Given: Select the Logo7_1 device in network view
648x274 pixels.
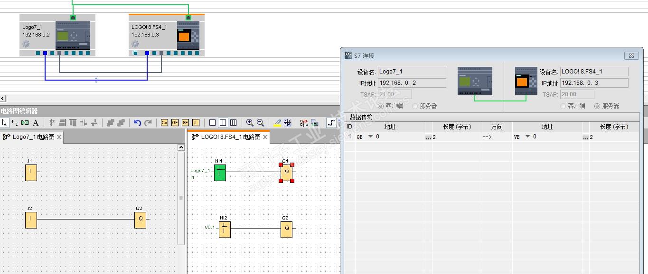Looking at the screenshot, I should (x=57, y=35).
